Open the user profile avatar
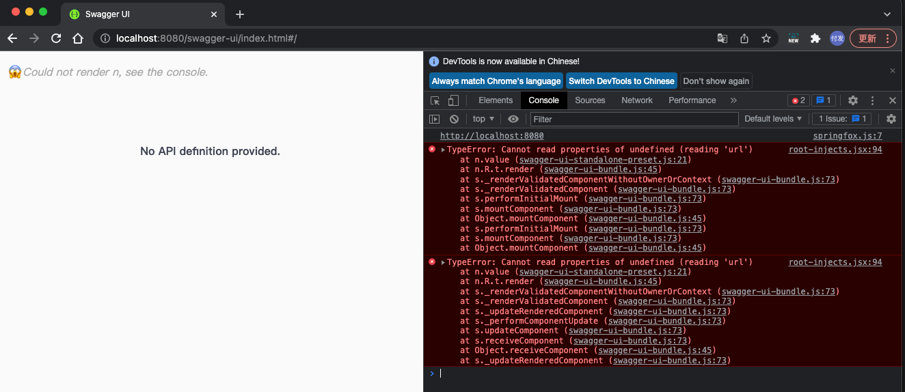Screen dimensions: 905x392 point(837,38)
